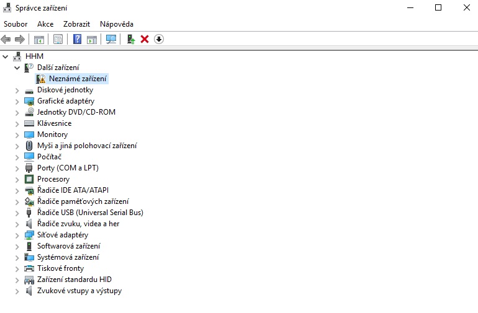Go back with the left arrow toolbar icon
Viewport: 478px width, 313px height.
(x=6, y=39)
